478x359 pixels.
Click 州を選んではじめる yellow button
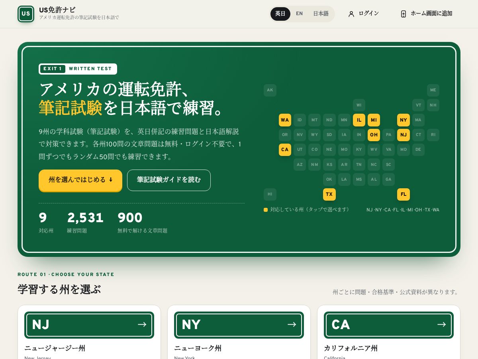point(80,180)
